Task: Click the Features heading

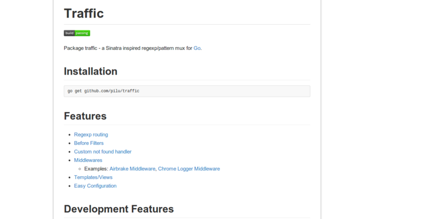Action: click(x=85, y=116)
